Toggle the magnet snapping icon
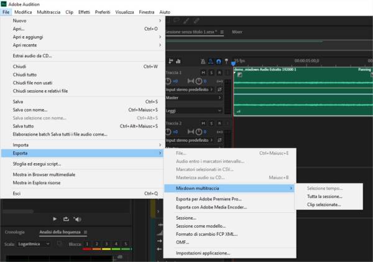The width and height of the screenshot is (373, 262). [x=219, y=62]
